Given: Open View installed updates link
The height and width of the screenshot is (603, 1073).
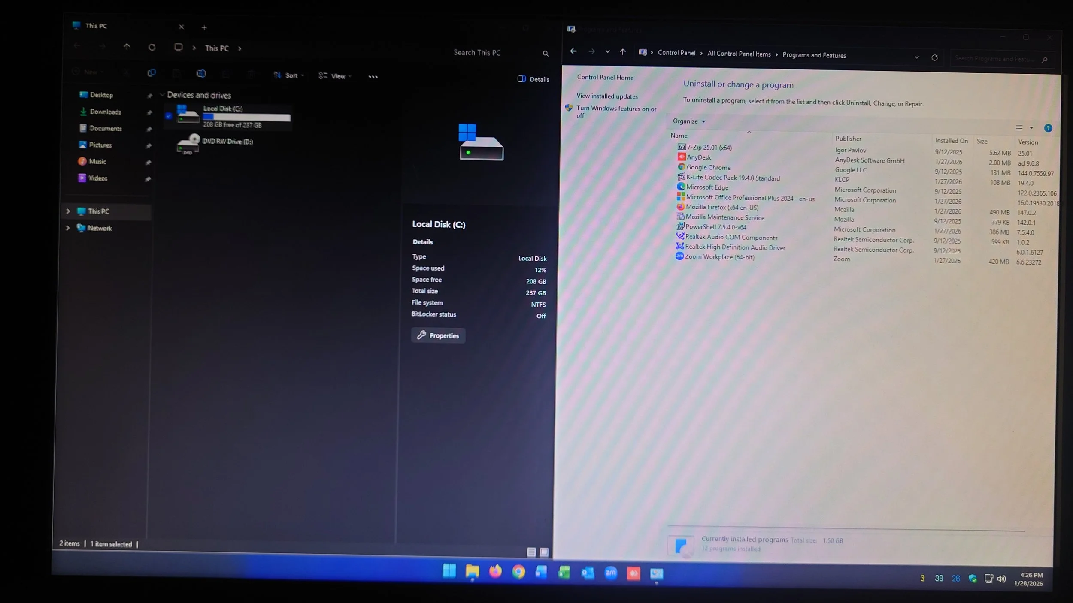Looking at the screenshot, I should point(607,96).
